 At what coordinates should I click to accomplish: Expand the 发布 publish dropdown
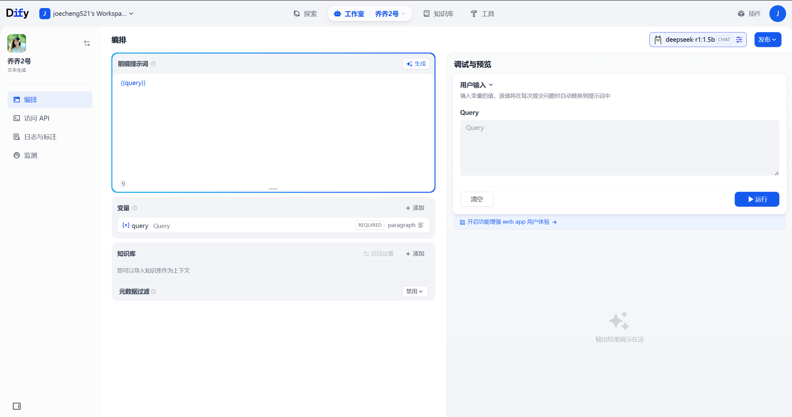[768, 40]
